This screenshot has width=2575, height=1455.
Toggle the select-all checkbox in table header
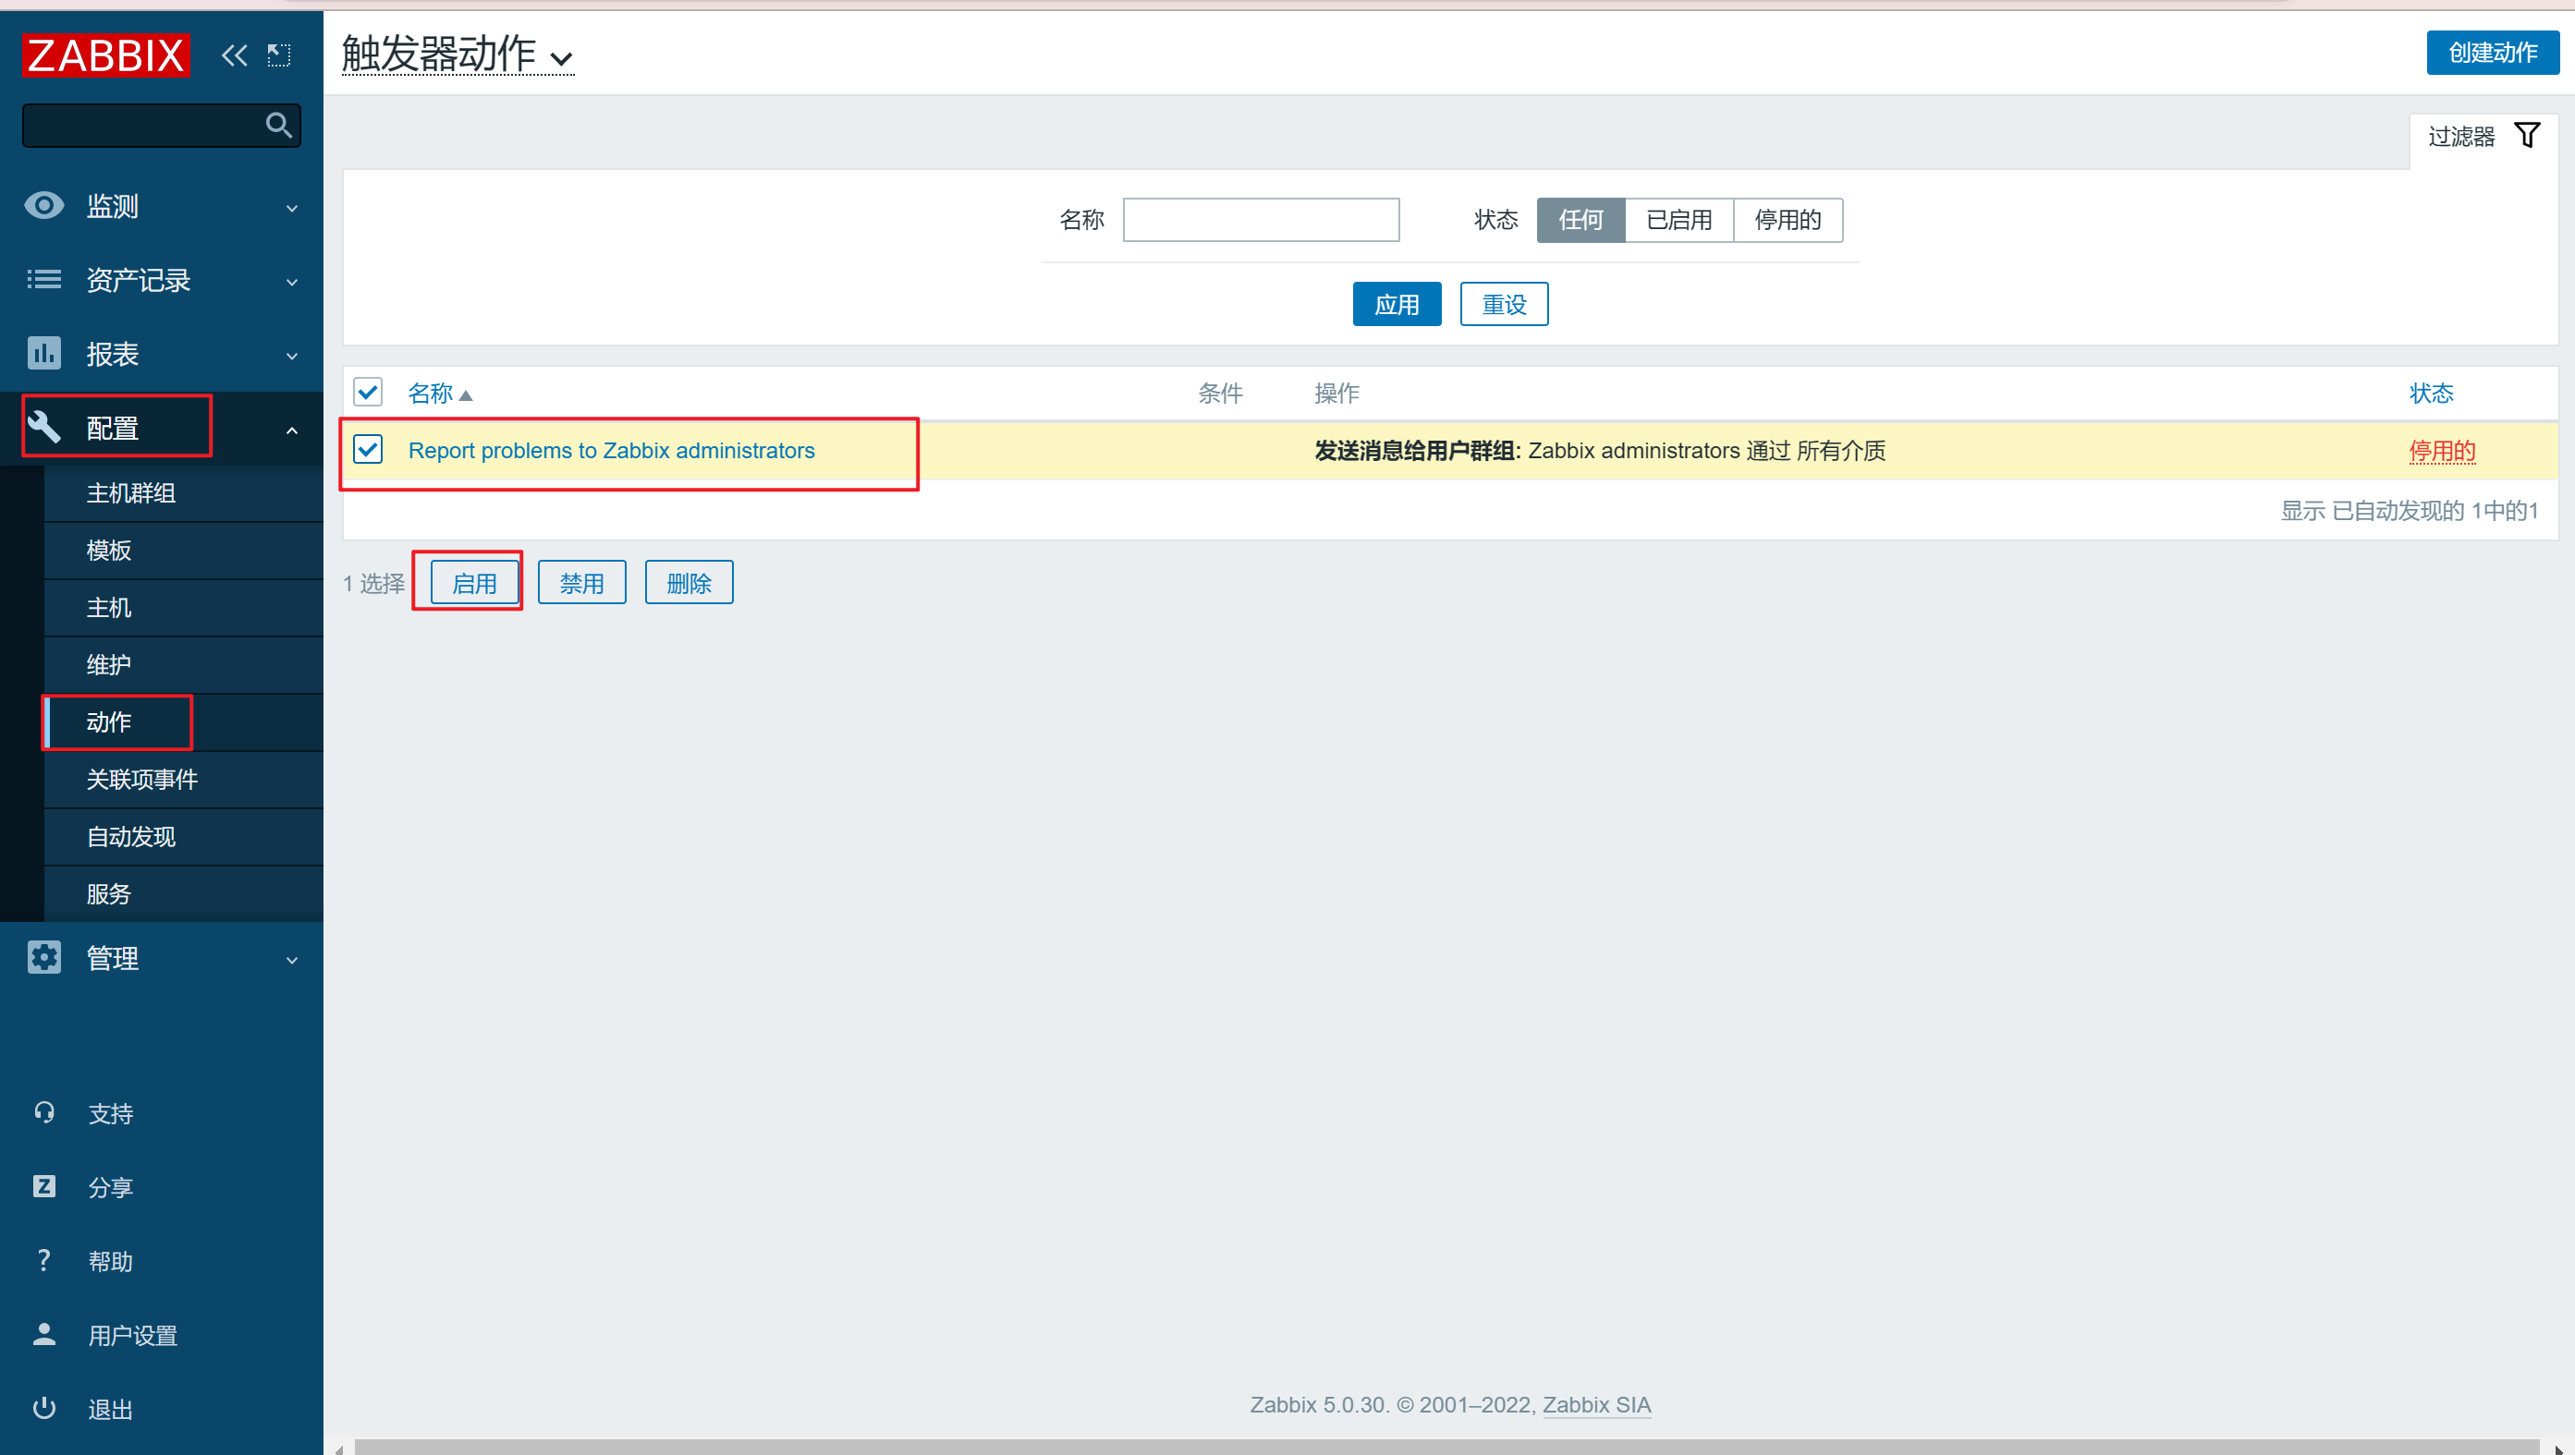pos(368,392)
